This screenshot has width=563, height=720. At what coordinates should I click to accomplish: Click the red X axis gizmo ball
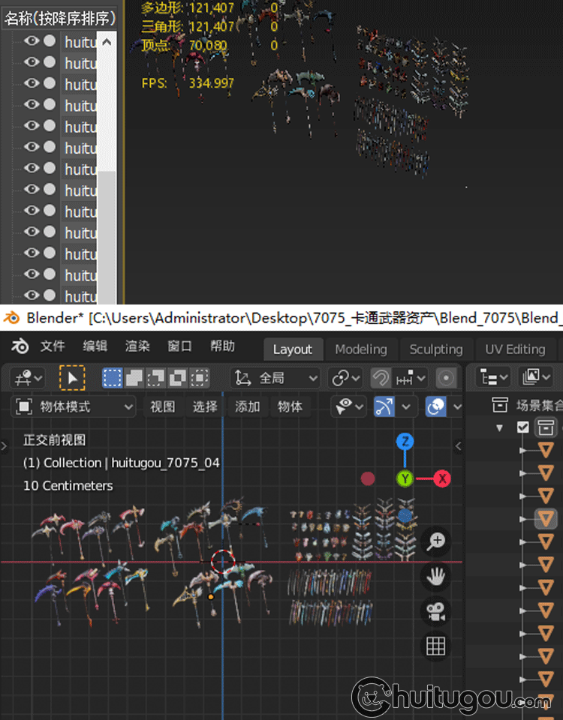coord(442,478)
